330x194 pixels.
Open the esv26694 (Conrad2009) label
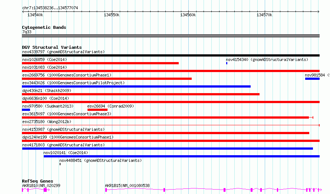(110, 106)
